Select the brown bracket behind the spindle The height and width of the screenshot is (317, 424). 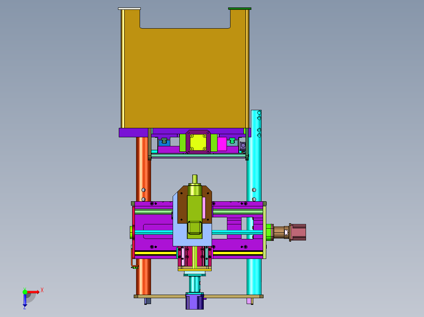(x=182, y=208)
